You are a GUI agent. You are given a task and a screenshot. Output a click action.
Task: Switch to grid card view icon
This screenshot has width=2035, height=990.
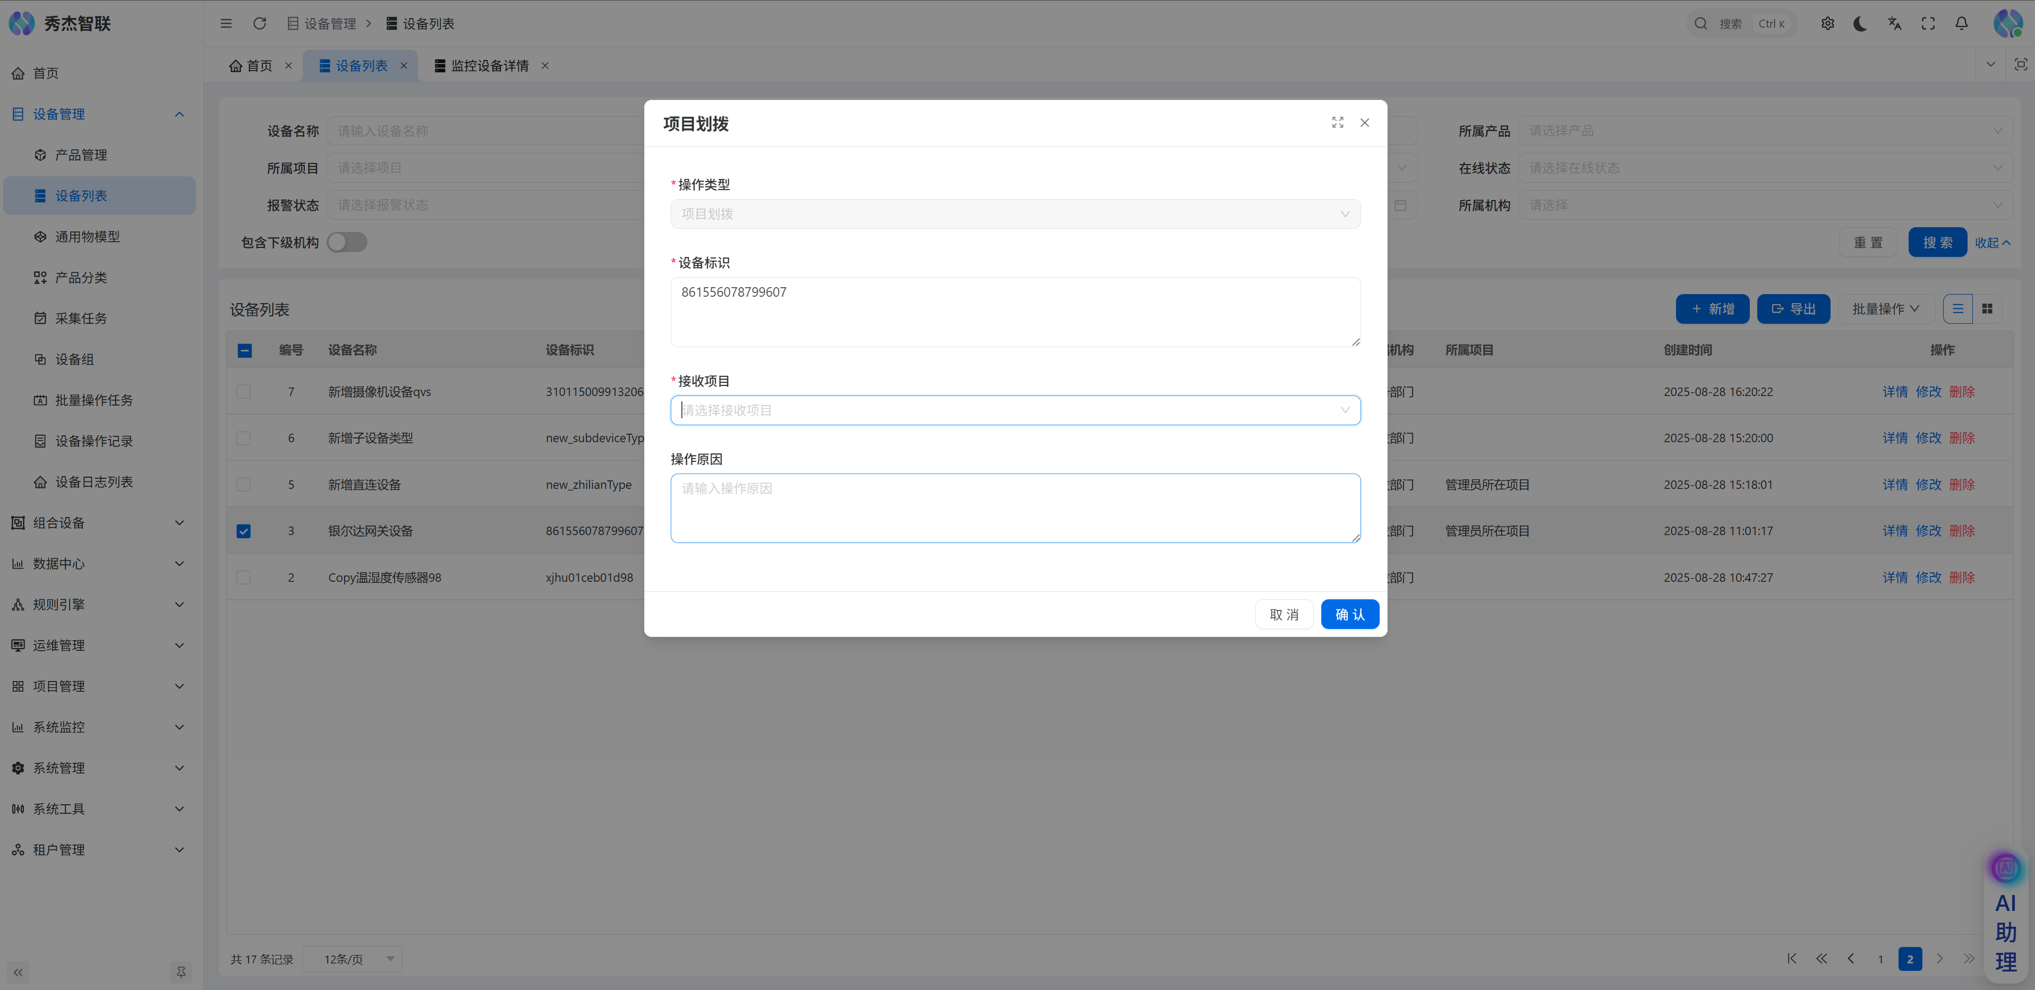click(x=1987, y=309)
